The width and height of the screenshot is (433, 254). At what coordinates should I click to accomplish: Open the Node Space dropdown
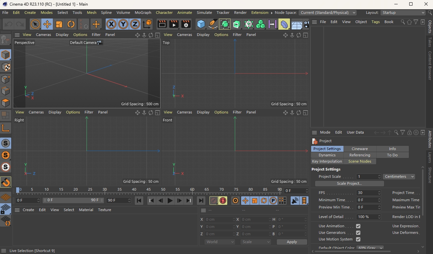(x=328, y=13)
